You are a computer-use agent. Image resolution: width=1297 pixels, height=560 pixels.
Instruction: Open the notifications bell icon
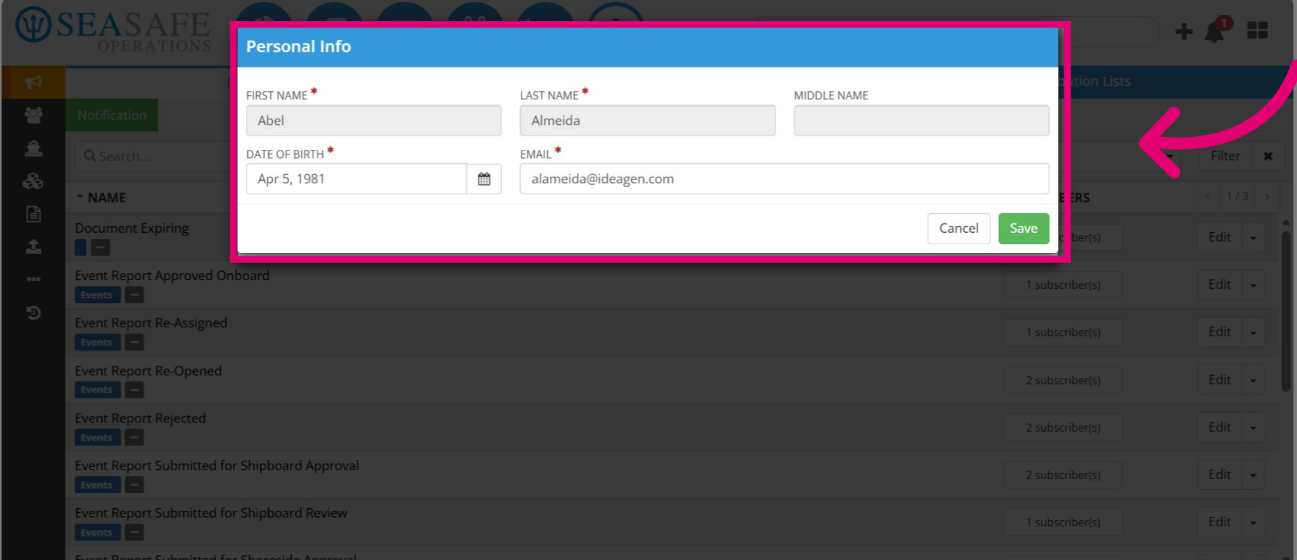click(1215, 31)
